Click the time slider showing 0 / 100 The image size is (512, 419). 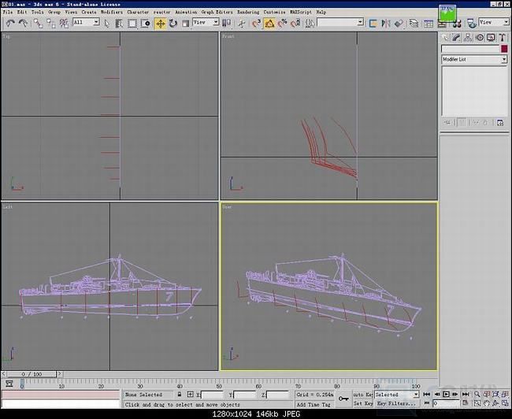[32, 374]
